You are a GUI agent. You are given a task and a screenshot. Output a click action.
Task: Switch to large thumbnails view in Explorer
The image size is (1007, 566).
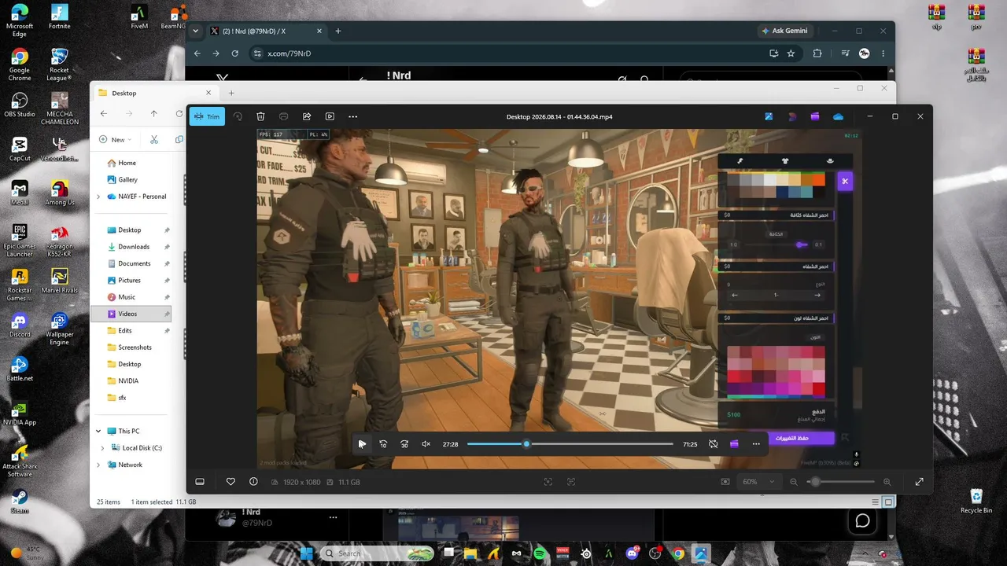pyautogui.click(x=888, y=502)
